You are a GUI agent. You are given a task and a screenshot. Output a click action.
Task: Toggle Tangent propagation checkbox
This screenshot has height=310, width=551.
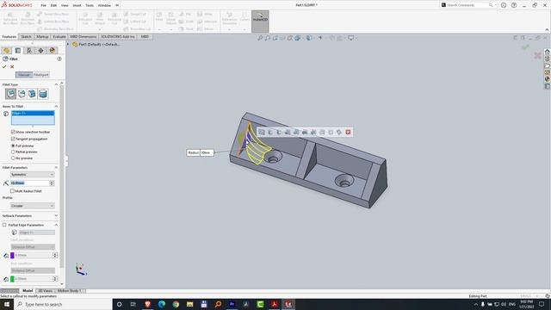[x=13, y=139]
